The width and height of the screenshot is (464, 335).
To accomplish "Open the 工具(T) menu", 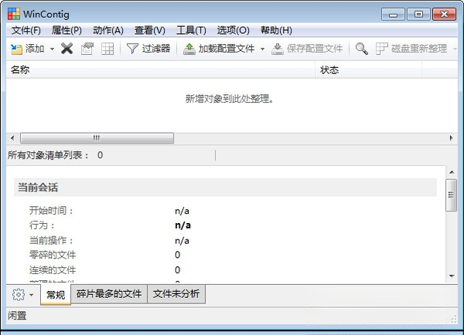I will pyautogui.click(x=191, y=30).
